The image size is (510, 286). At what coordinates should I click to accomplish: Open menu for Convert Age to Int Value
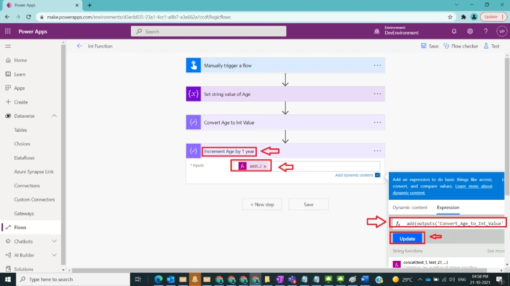click(377, 122)
